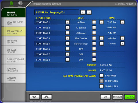The width and height of the screenshot is (138, 103).
Task: Click minus for Start Time 4 mode
Action: (x=68, y=38)
